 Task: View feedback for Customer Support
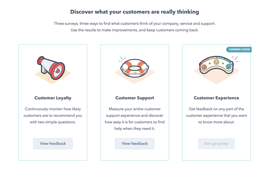[x=135, y=143]
